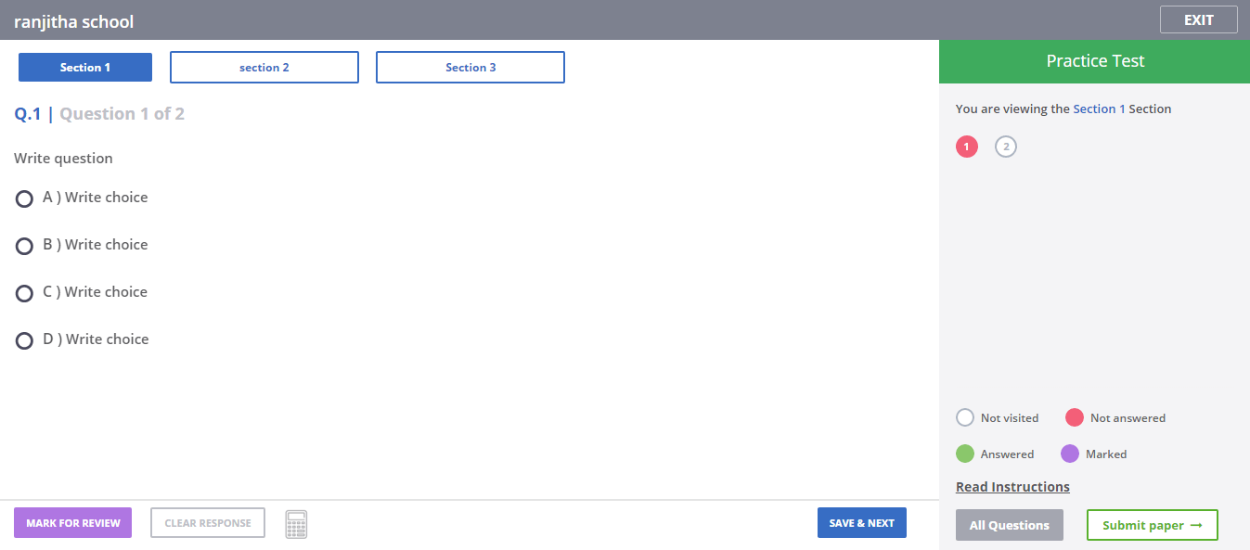Click the 'Not visited' legend item
The height and width of the screenshot is (550, 1250).
pos(998,418)
